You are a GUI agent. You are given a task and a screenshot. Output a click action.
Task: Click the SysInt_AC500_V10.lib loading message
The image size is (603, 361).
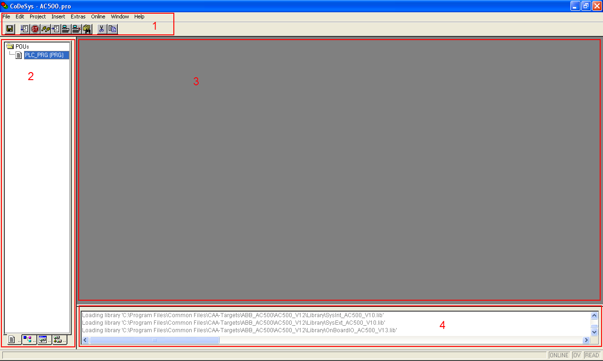click(x=233, y=315)
